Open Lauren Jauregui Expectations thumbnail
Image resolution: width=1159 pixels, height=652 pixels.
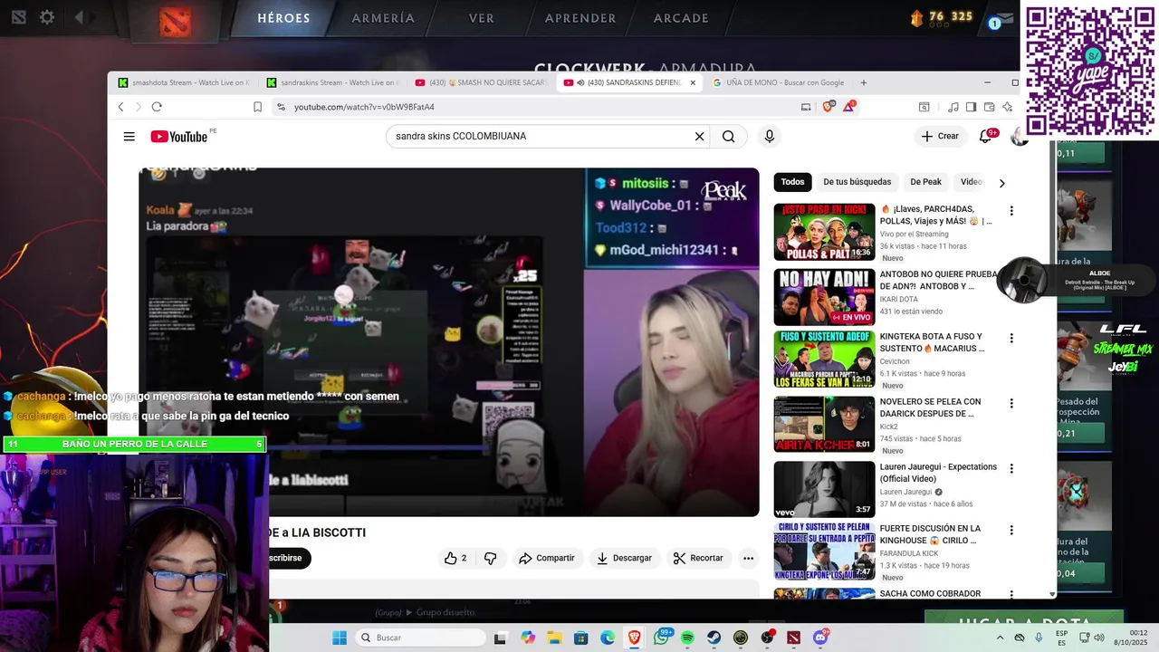coord(824,489)
